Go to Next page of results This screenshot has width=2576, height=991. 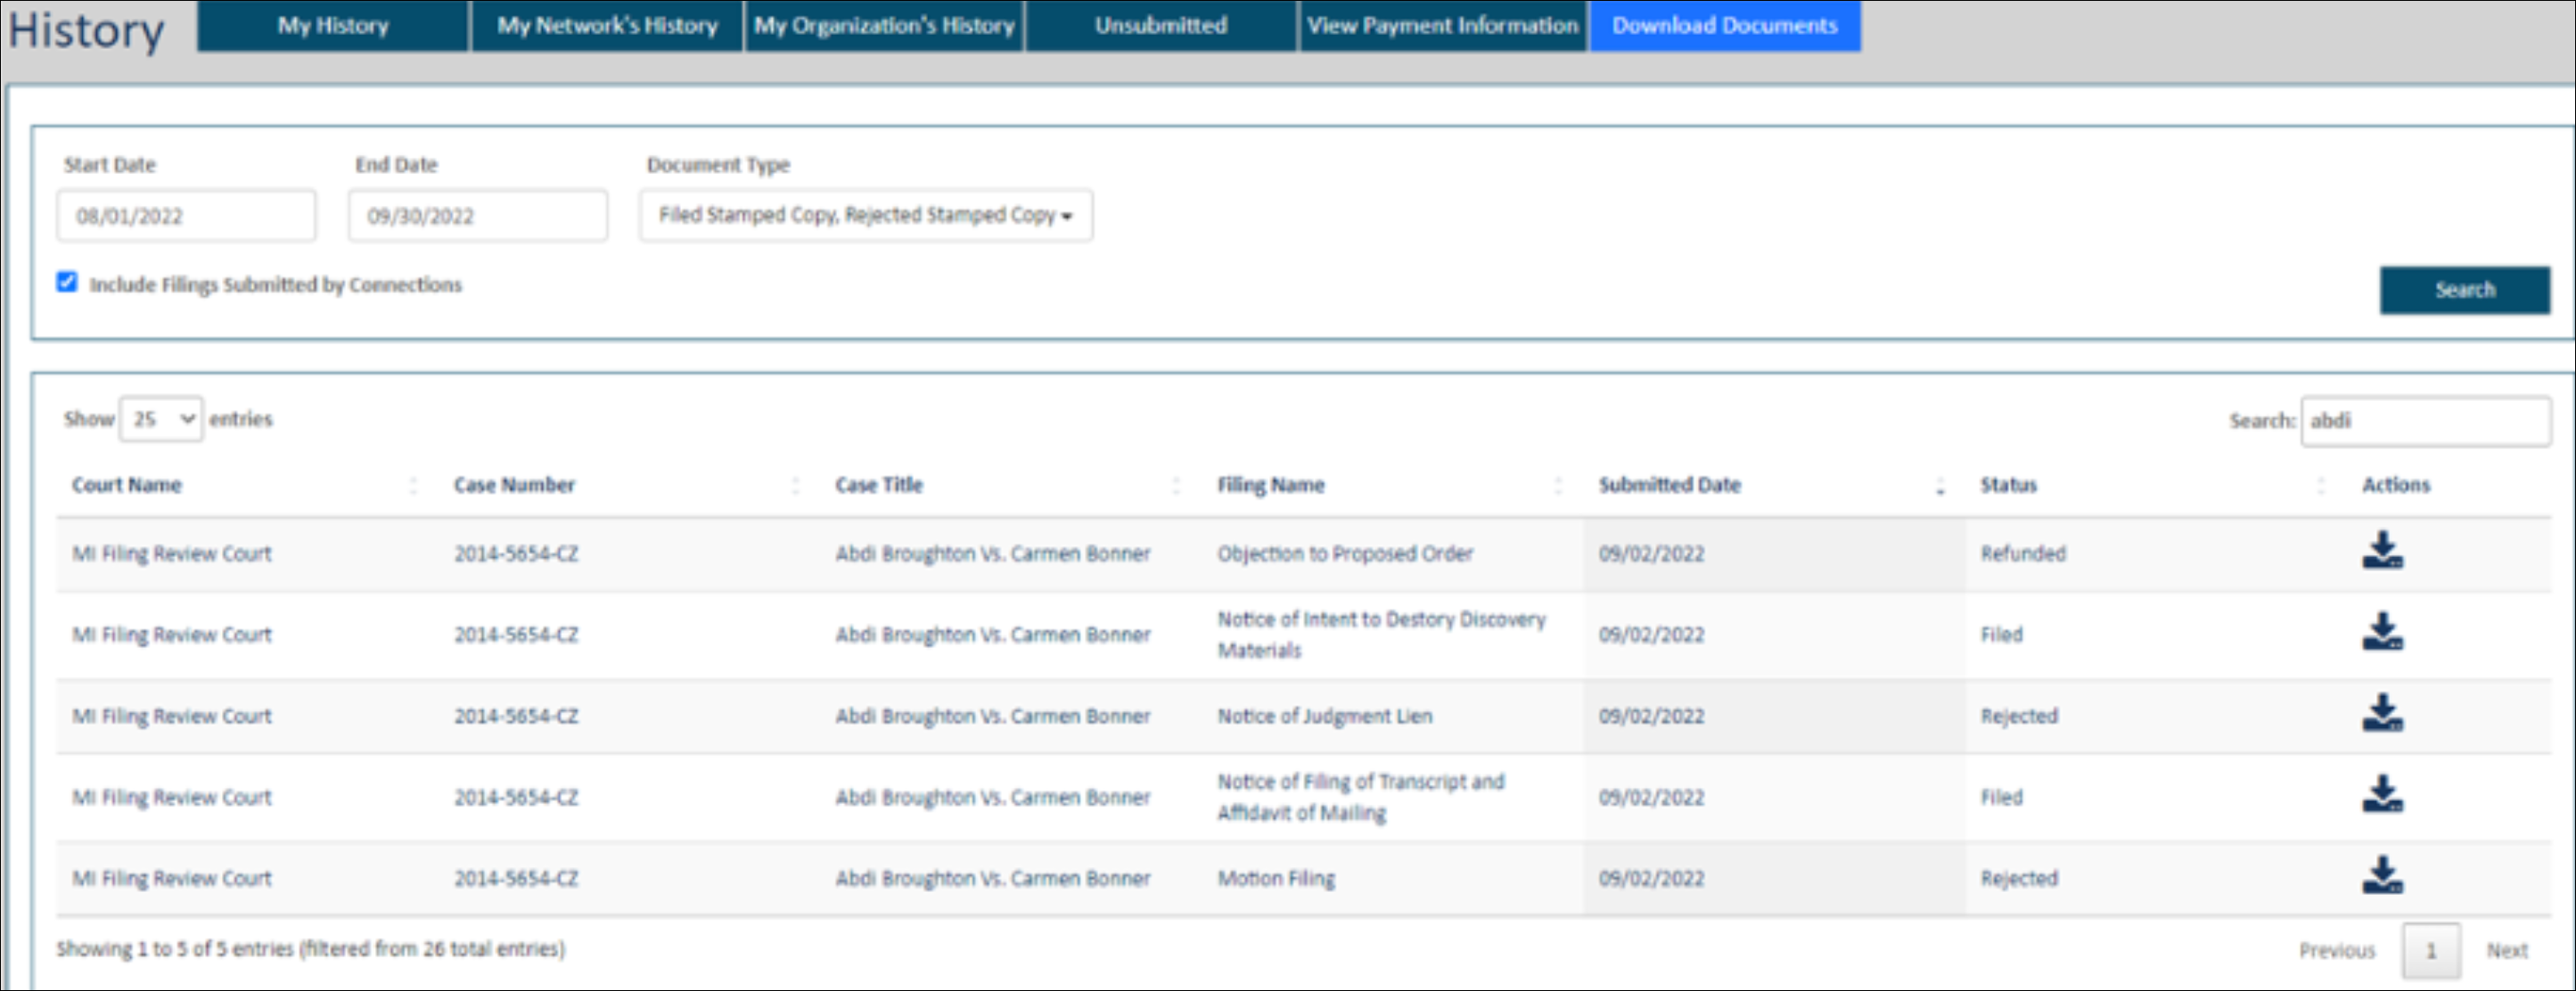(x=2506, y=950)
